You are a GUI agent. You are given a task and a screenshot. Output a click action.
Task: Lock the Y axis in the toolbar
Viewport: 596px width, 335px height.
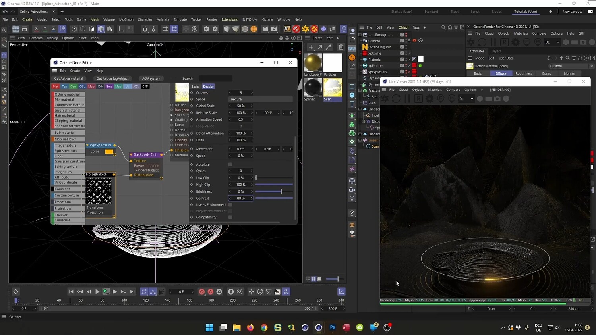(45, 29)
